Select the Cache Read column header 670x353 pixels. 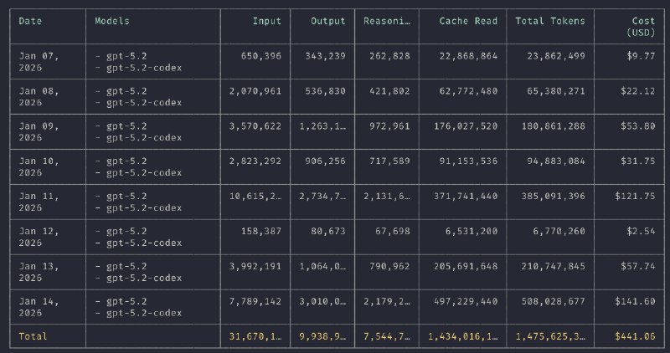click(x=468, y=20)
